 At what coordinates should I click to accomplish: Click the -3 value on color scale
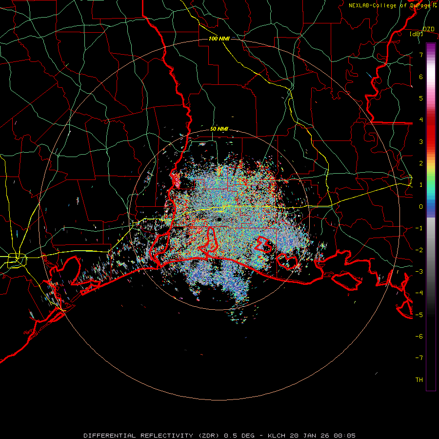419,271
